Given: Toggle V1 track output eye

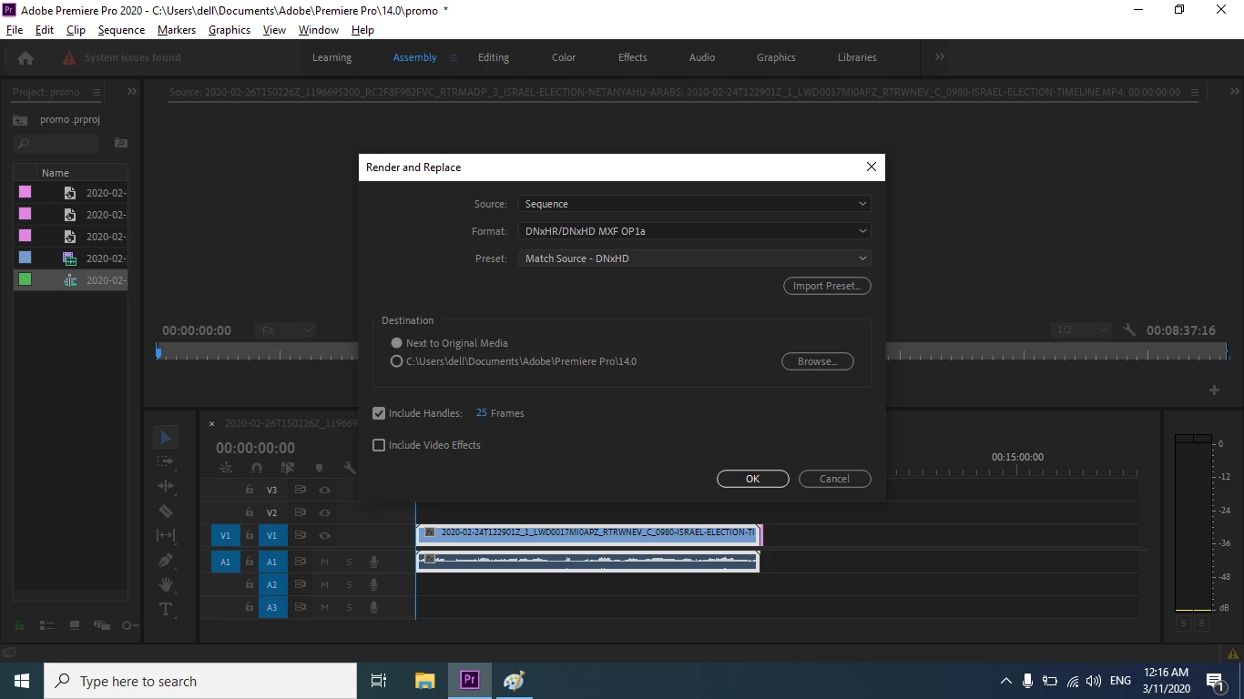Looking at the screenshot, I should (x=324, y=536).
